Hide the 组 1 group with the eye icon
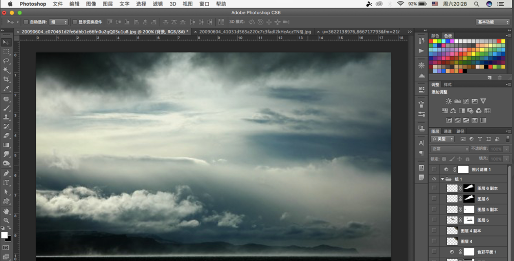514x261 pixels. click(x=434, y=179)
